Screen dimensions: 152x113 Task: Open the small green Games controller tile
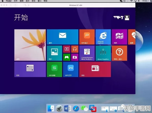67,57
